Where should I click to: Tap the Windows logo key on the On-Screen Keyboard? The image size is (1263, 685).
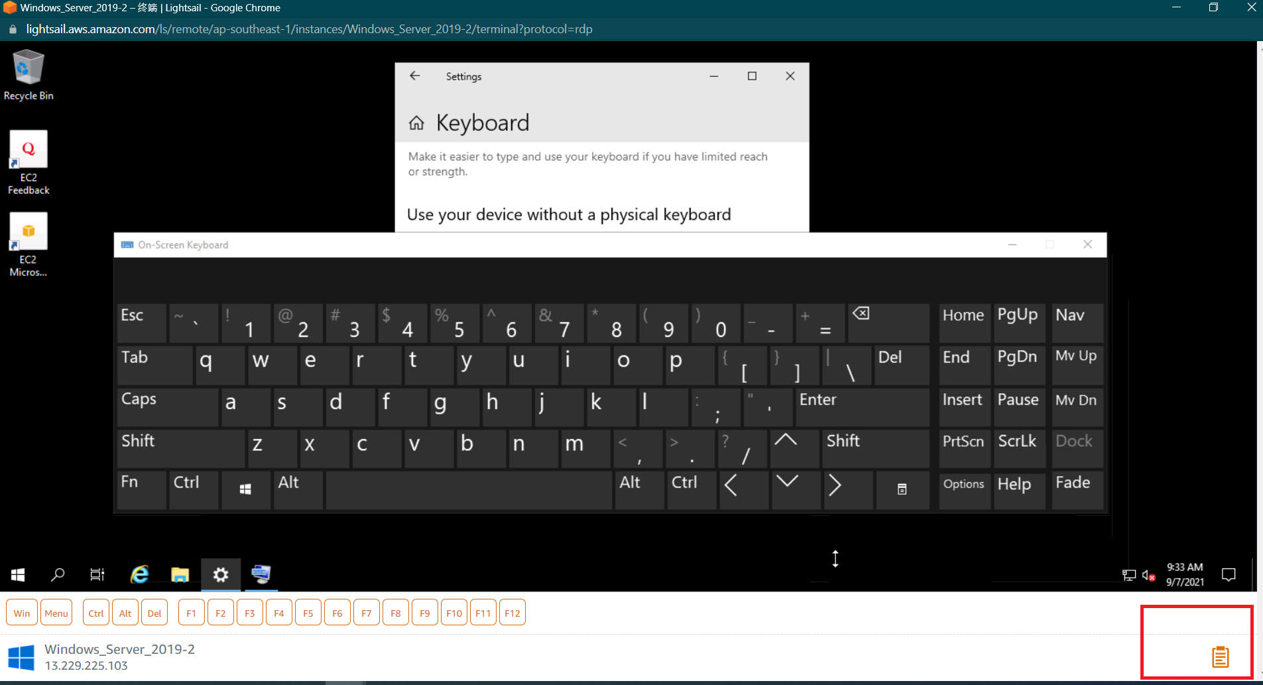(245, 490)
